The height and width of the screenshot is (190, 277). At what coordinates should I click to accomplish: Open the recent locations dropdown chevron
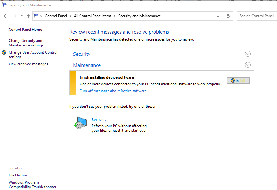point(22,16)
